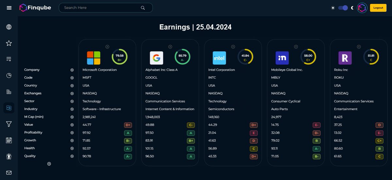Remove the Alphabet Inc Class A card
The width and height of the screenshot is (392, 180).
170,47
